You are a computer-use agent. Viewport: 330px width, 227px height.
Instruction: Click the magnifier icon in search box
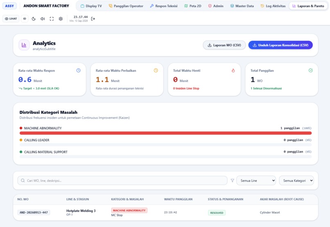pos(23,180)
